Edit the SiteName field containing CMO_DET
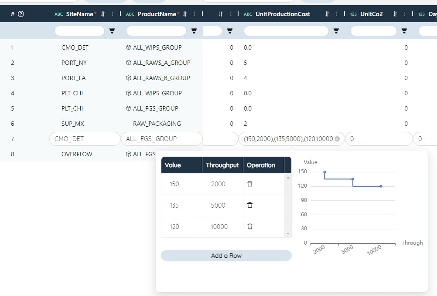The height and width of the screenshot is (296, 437). 85,139
